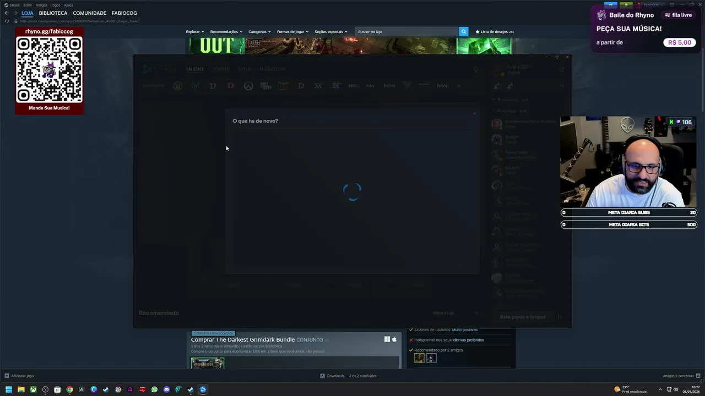Image resolution: width=705 pixels, height=396 pixels.
Task: Open the Exibir menu
Action: click(28, 5)
